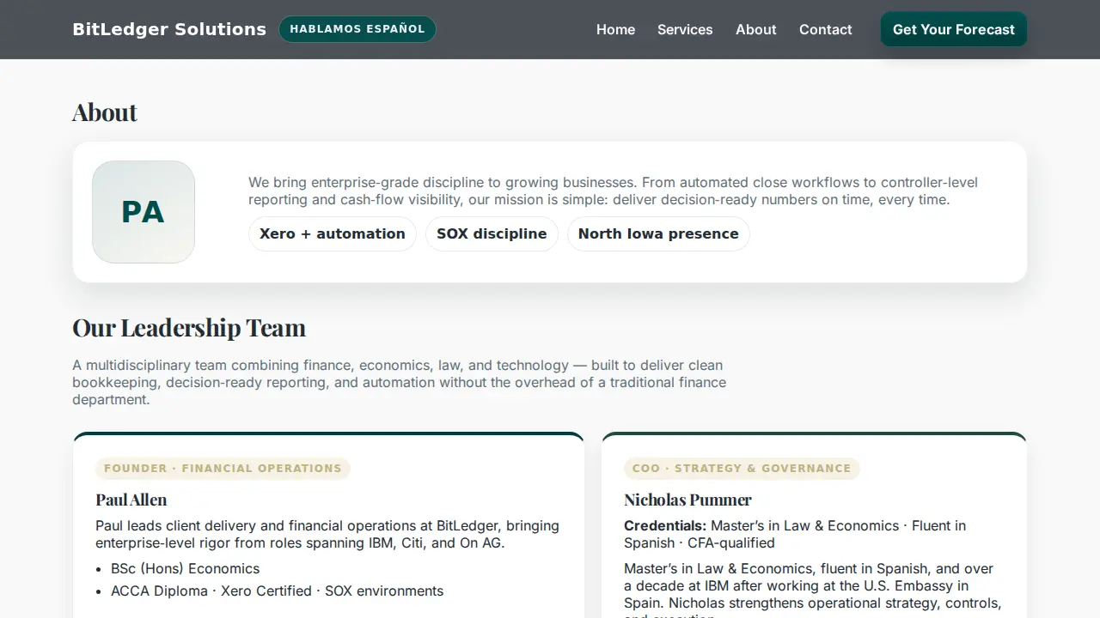The height and width of the screenshot is (618, 1100).
Task: Click the Our Leadership Team heading
Action: (189, 328)
